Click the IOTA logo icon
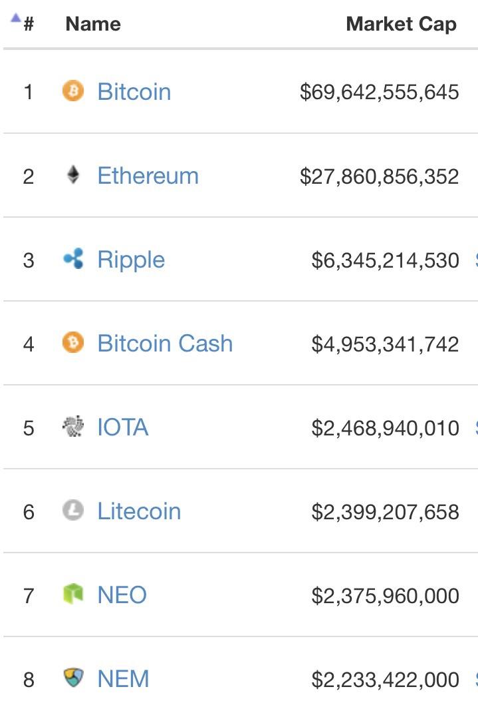478x713 pixels. click(74, 427)
